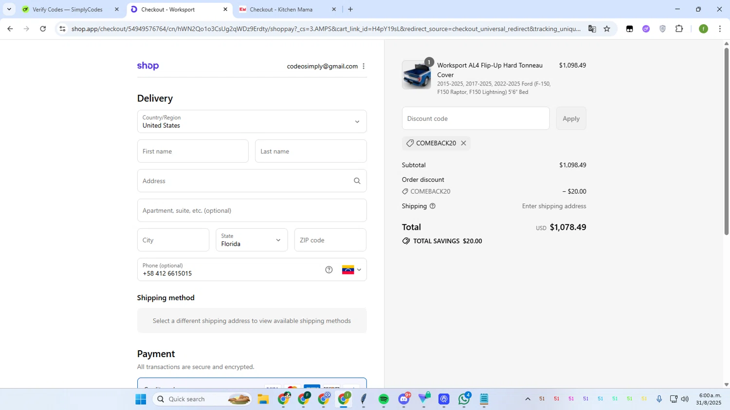Focus the Address input field
The height and width of the screenshot is (410, 730).
click(x=252, y=181)
